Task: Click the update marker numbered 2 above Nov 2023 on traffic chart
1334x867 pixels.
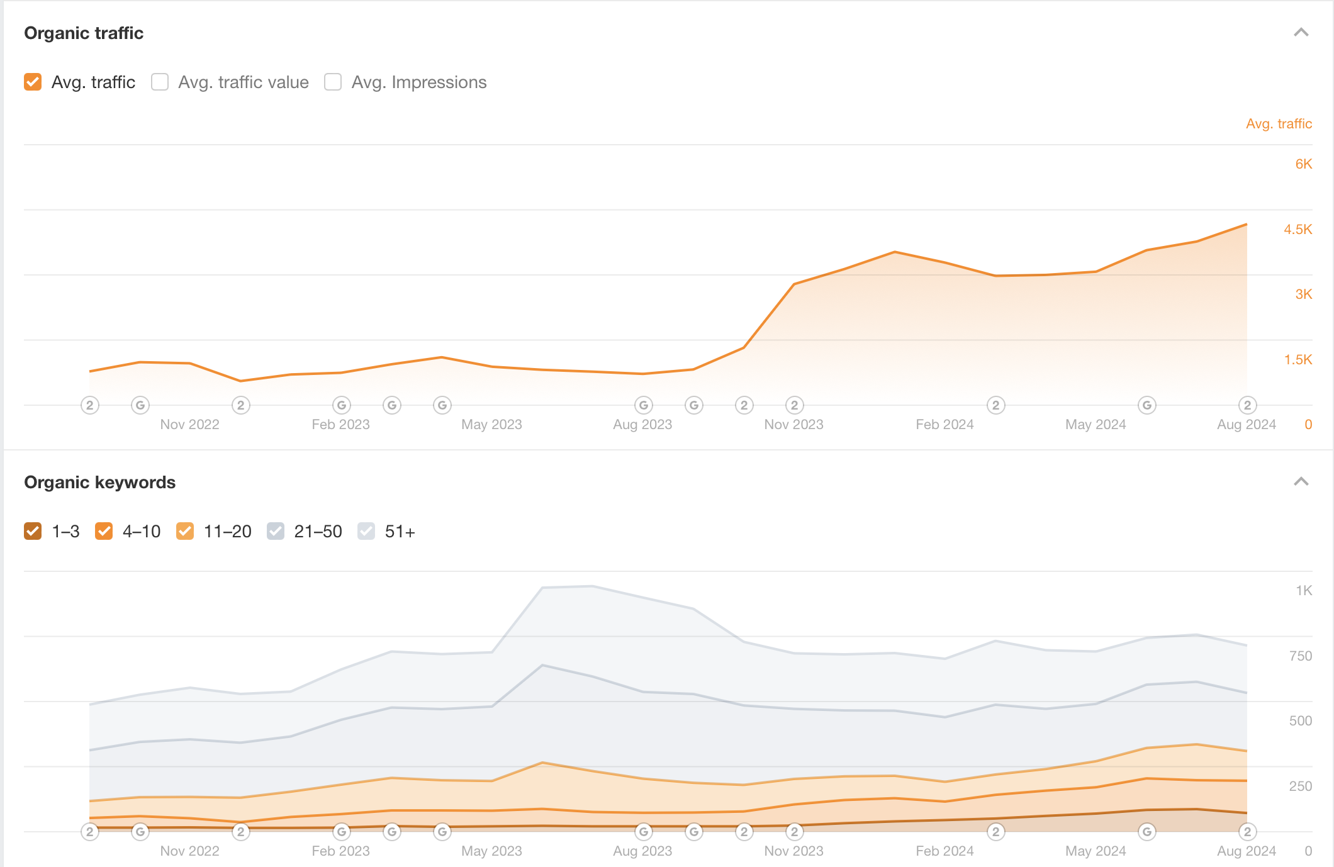Action: click(794, 405)
